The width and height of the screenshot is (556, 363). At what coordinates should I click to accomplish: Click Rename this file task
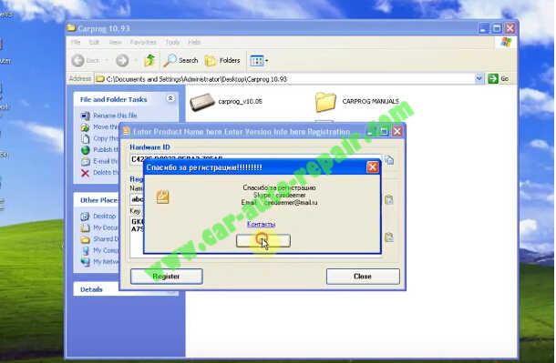pos(115,116)
